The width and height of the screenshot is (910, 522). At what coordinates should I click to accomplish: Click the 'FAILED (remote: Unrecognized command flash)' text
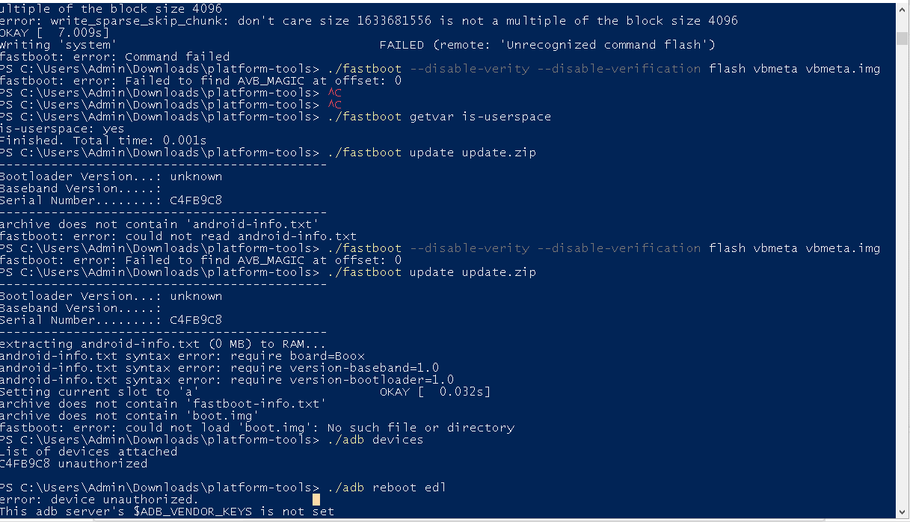(547, 45)
